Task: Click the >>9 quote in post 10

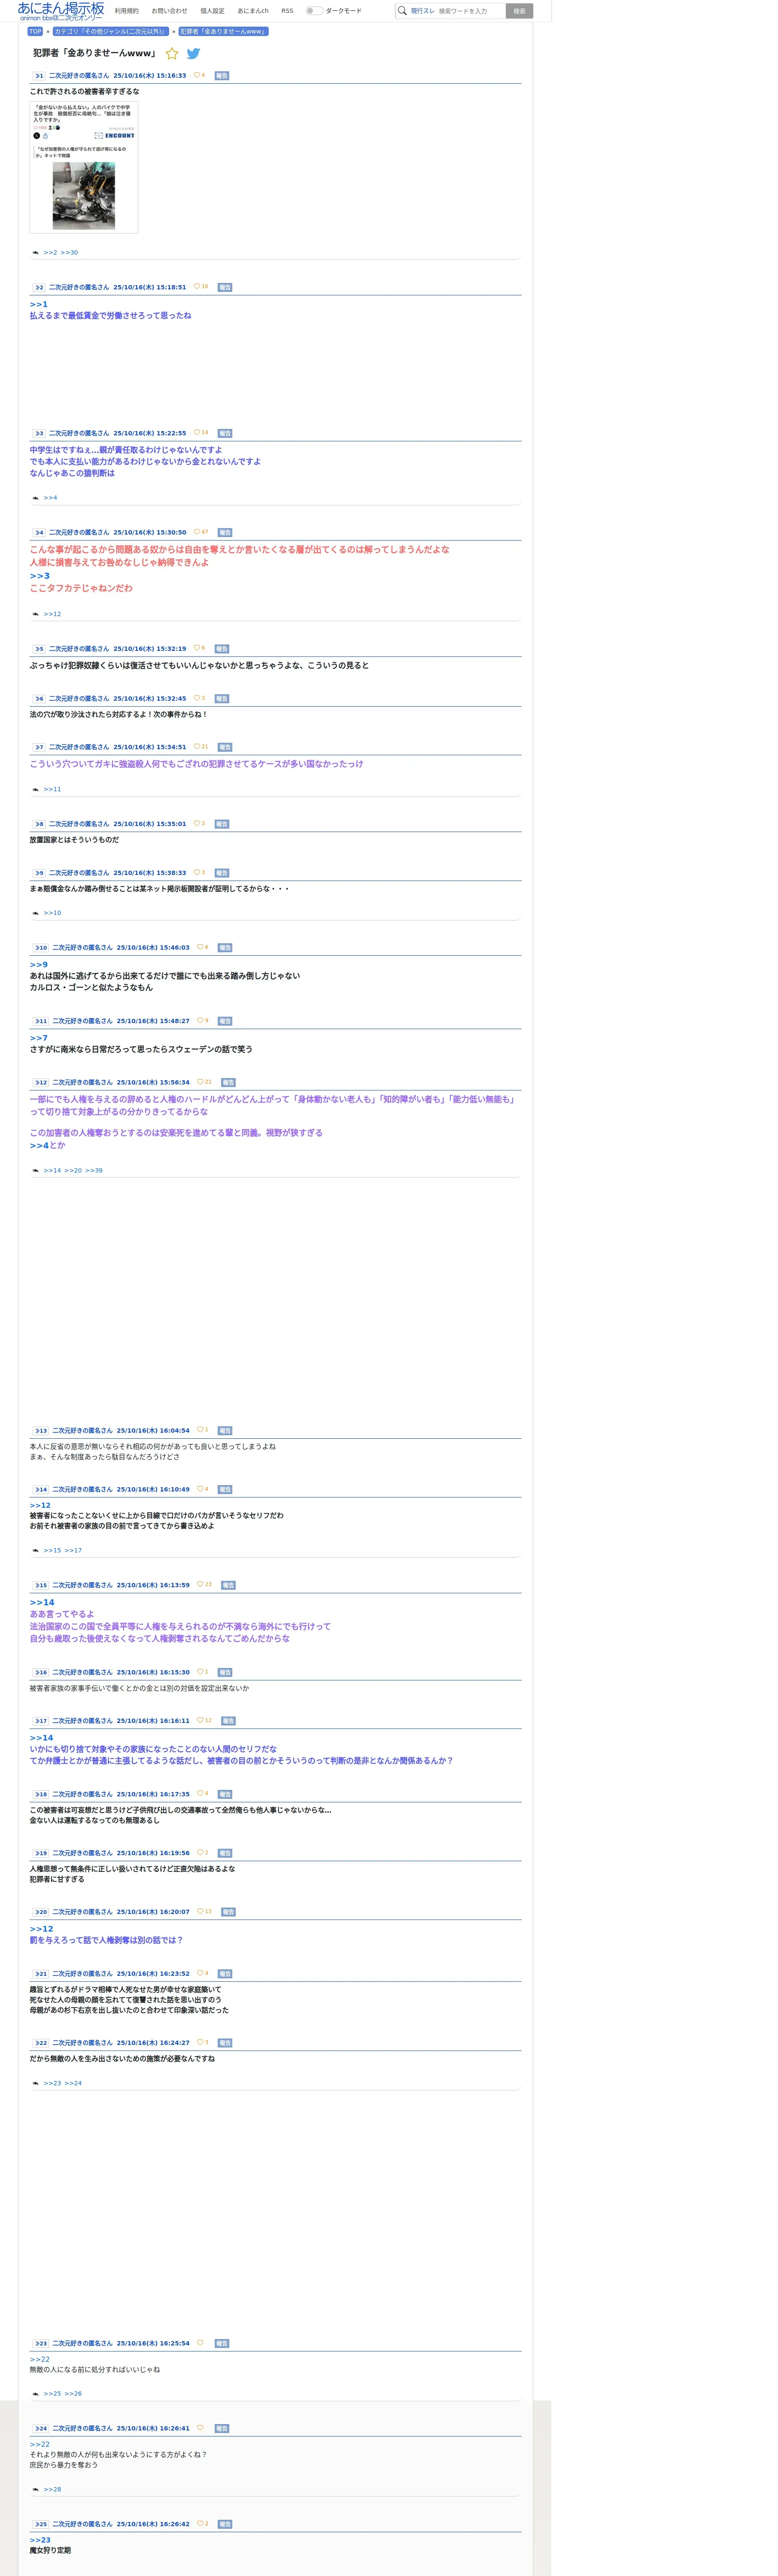Action: [x=39, y=965]
